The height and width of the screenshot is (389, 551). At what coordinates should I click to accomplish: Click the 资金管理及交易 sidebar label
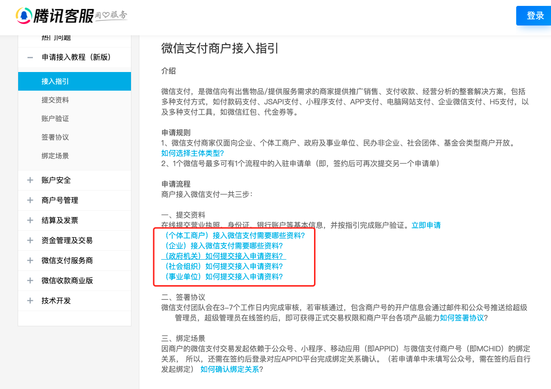[67, 240]
